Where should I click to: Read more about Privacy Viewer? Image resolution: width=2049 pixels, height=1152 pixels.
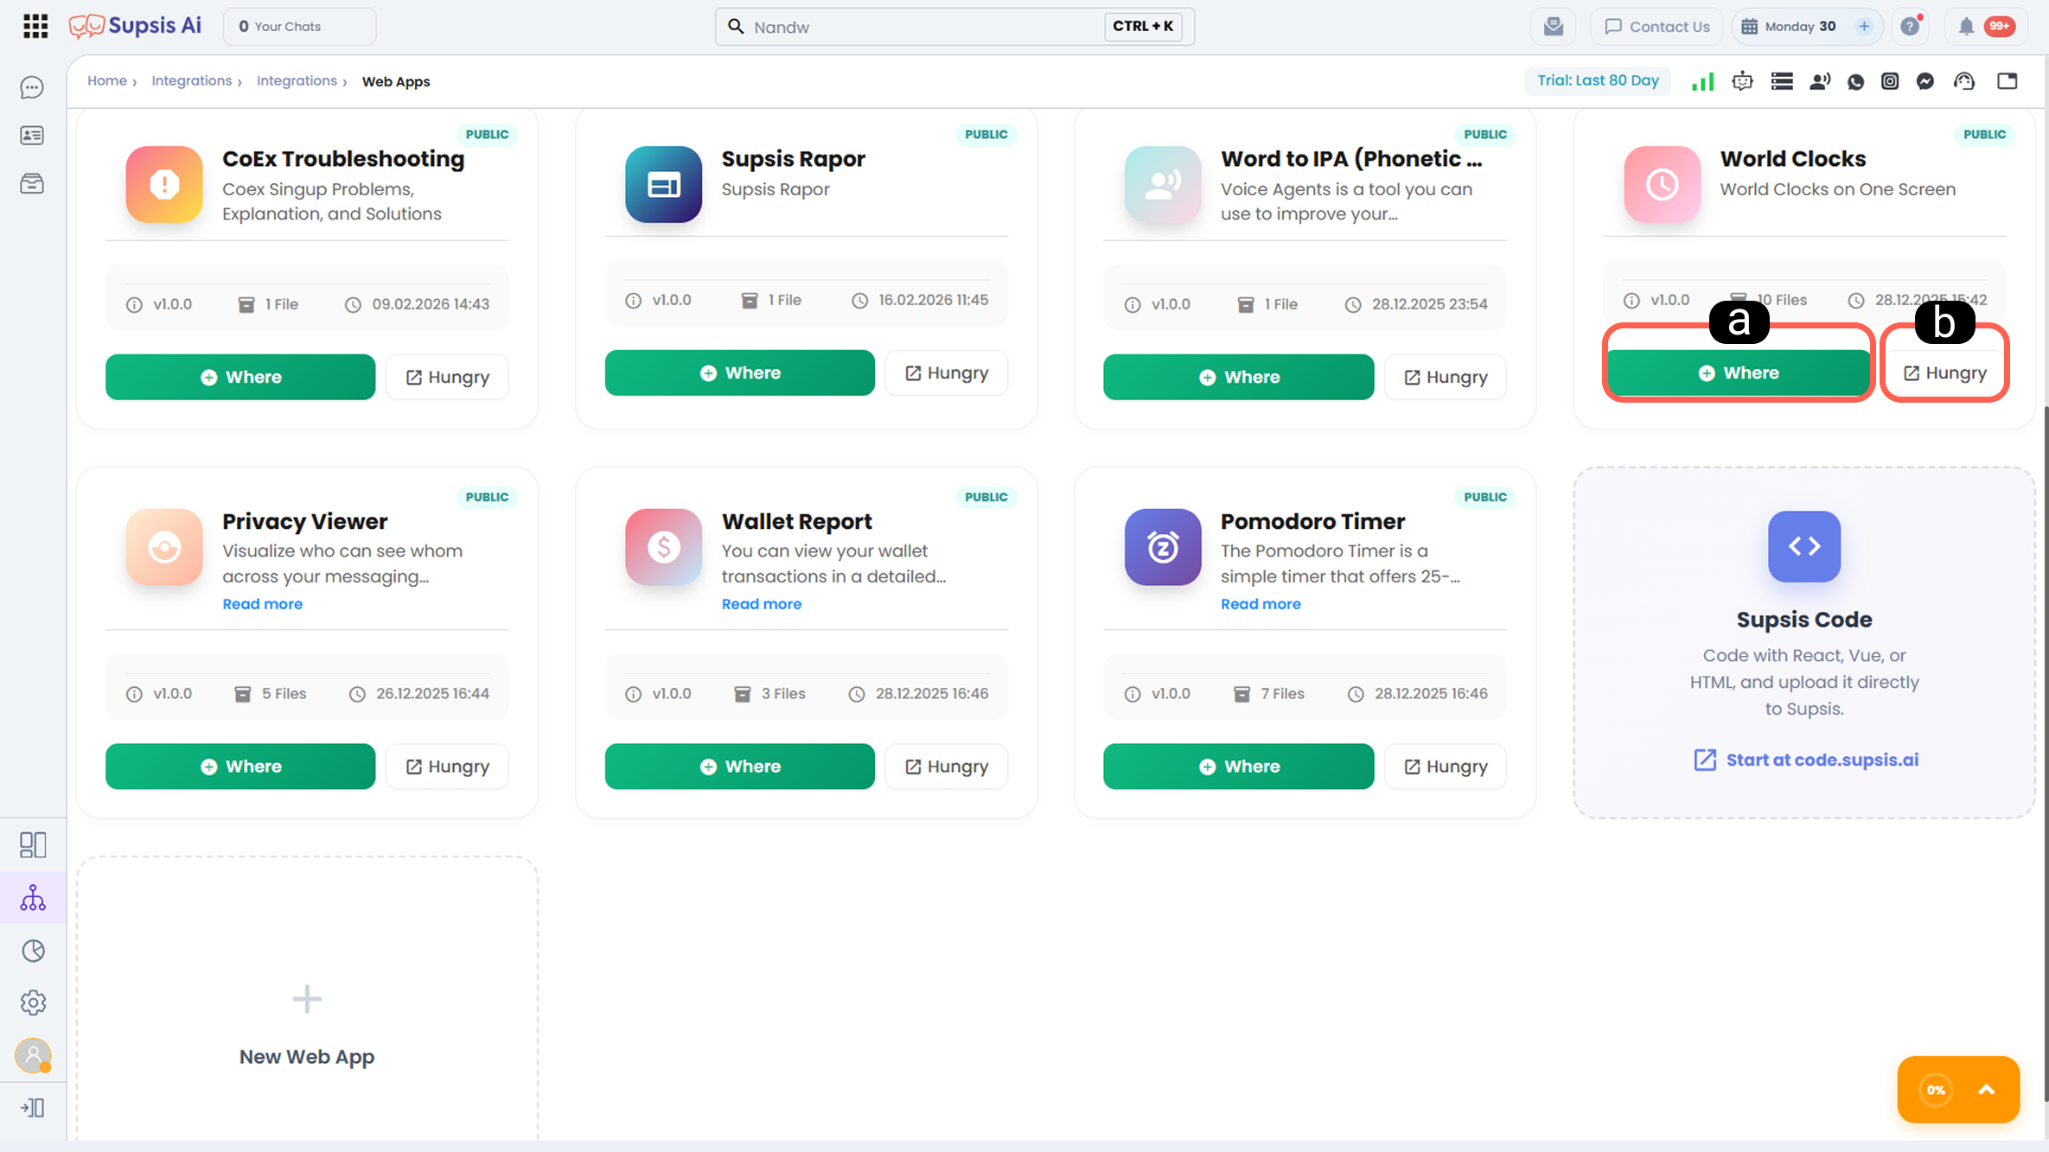pos(263,604)
